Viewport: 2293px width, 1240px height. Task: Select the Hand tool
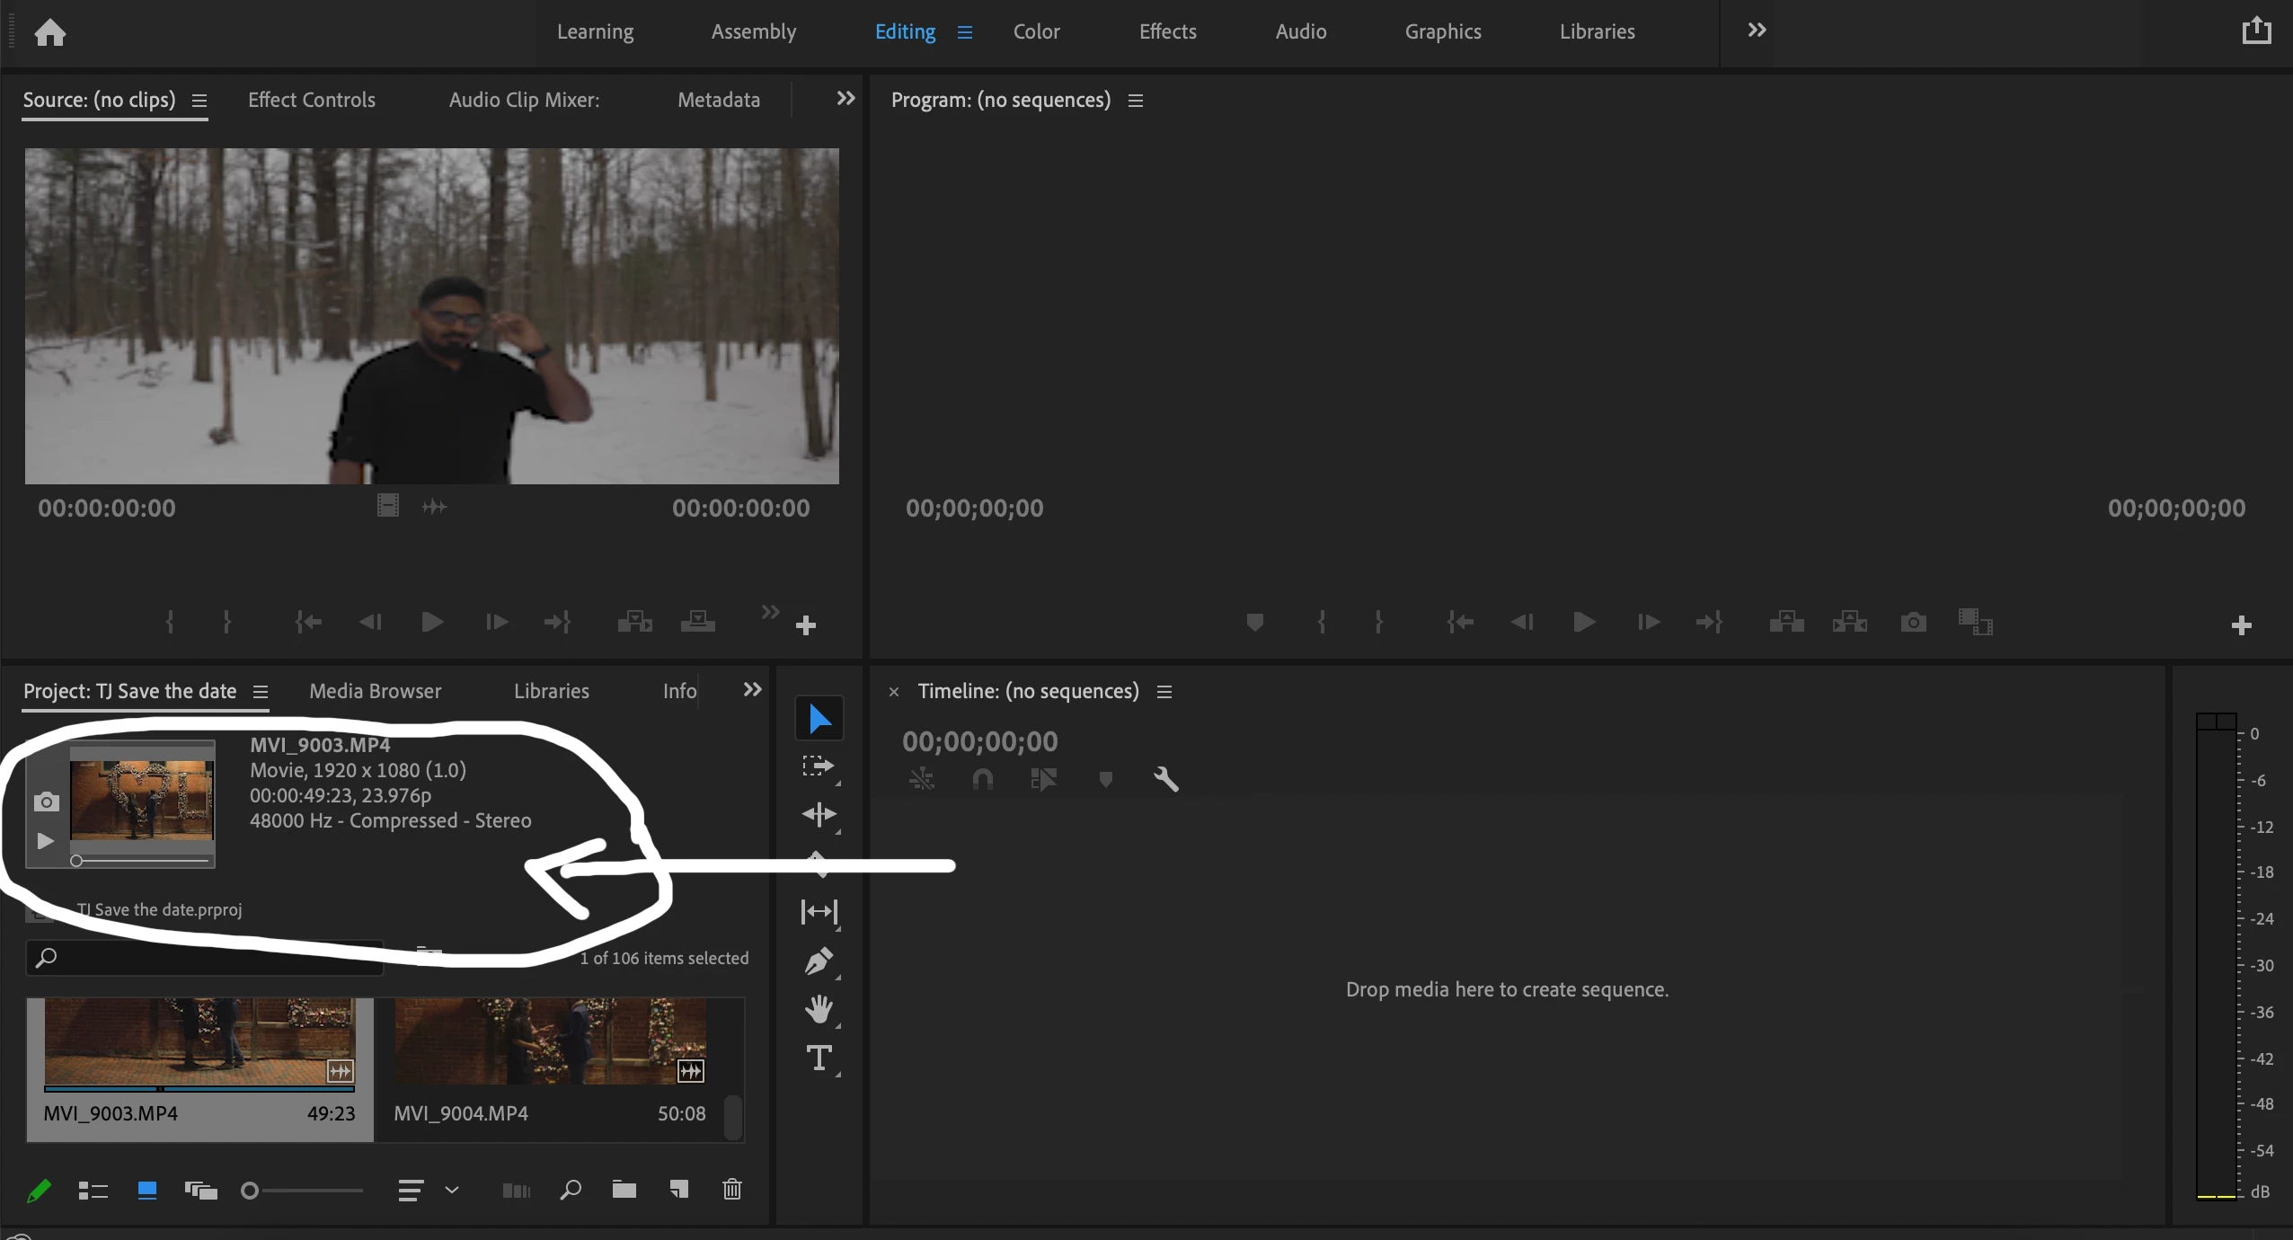[x=819, y=1009]
